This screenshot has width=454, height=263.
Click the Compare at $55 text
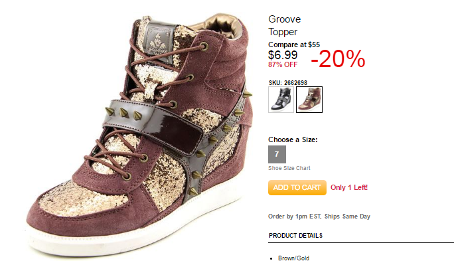pyautogui.click(x=294, y=44)
